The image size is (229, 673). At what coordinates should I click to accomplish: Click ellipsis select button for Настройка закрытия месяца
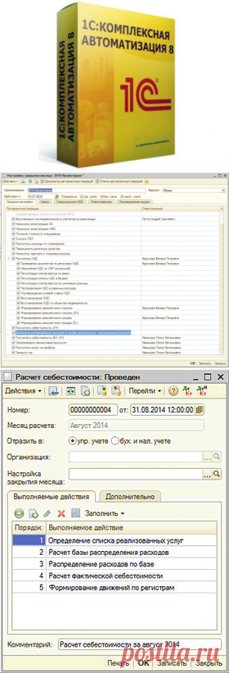point(208,474)
